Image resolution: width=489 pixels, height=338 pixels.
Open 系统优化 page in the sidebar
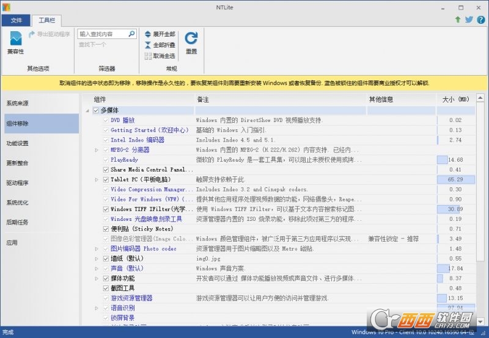tap(18, 203)
